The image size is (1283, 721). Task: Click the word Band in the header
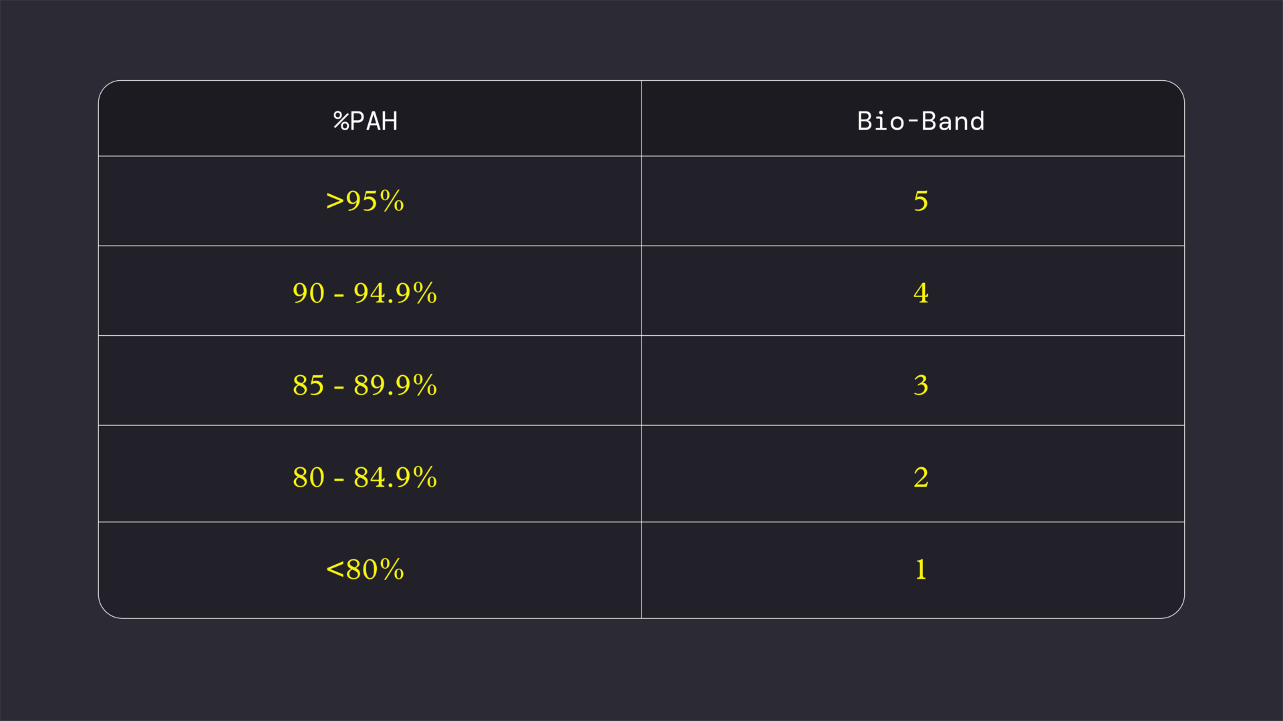pos(954,121)
